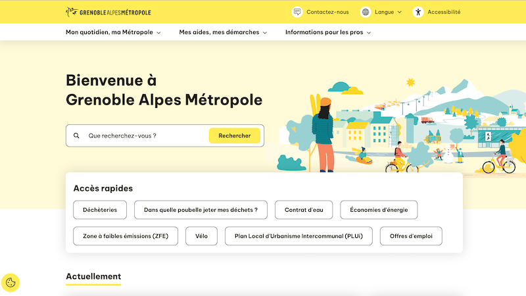This screenshot has width=526, height=296.
Task: Open the Informations pour les pros menu
Action: click(327, 32)
